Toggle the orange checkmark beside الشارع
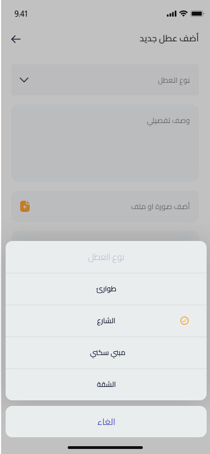The height and width of the screenshot is (454, 210). pyautogui.click(x=184, y=320)
